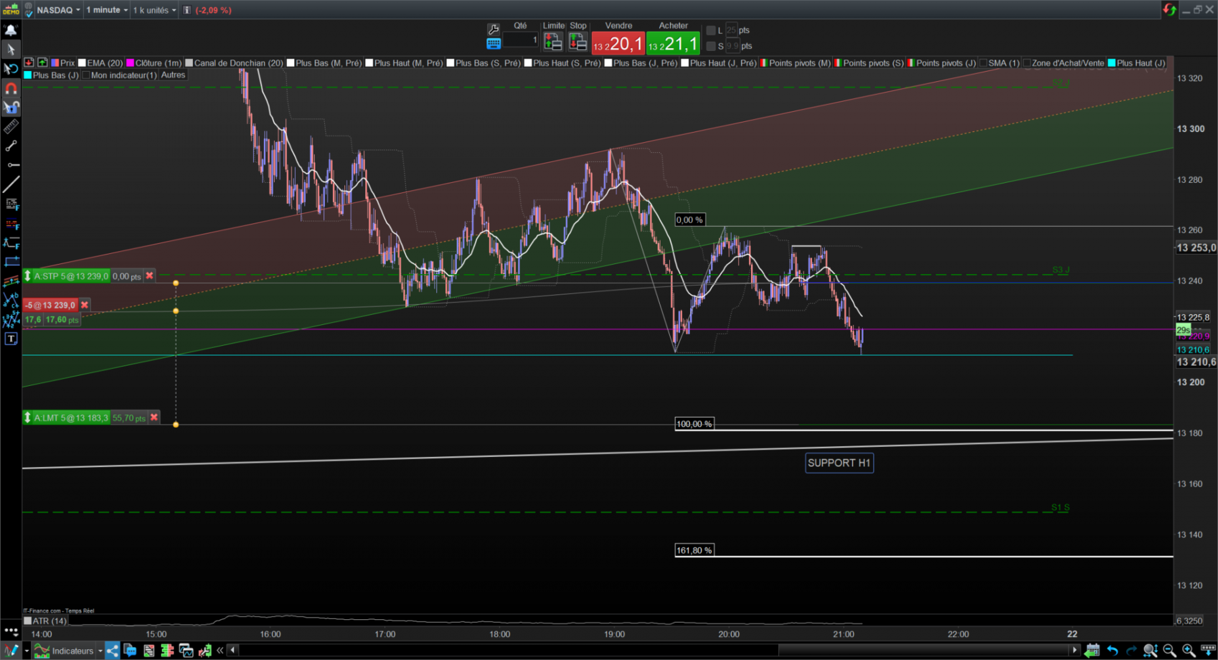The image size is (1218, 660).
Task: Click the red Vendre sell button
Action: tap(618, 43)
